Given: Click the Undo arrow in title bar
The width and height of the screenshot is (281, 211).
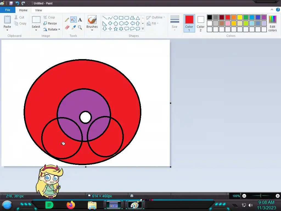Looking at the screenshot, I should (17, 3).
